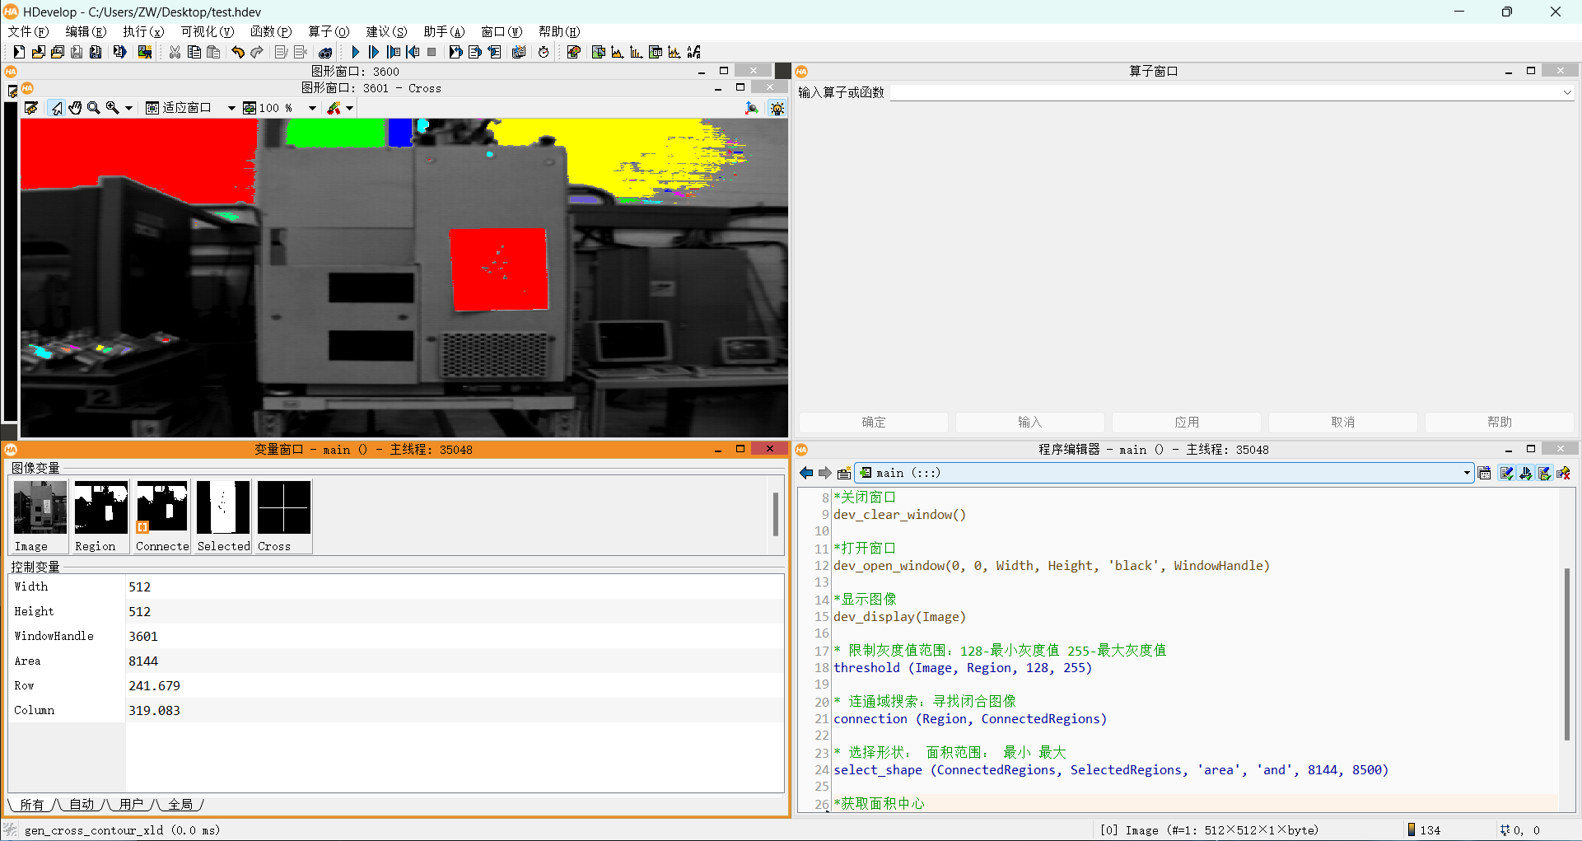Open the execution timer stopwatch icon
The height and width of the screenshot is (841, 1582).
[544, 52]
